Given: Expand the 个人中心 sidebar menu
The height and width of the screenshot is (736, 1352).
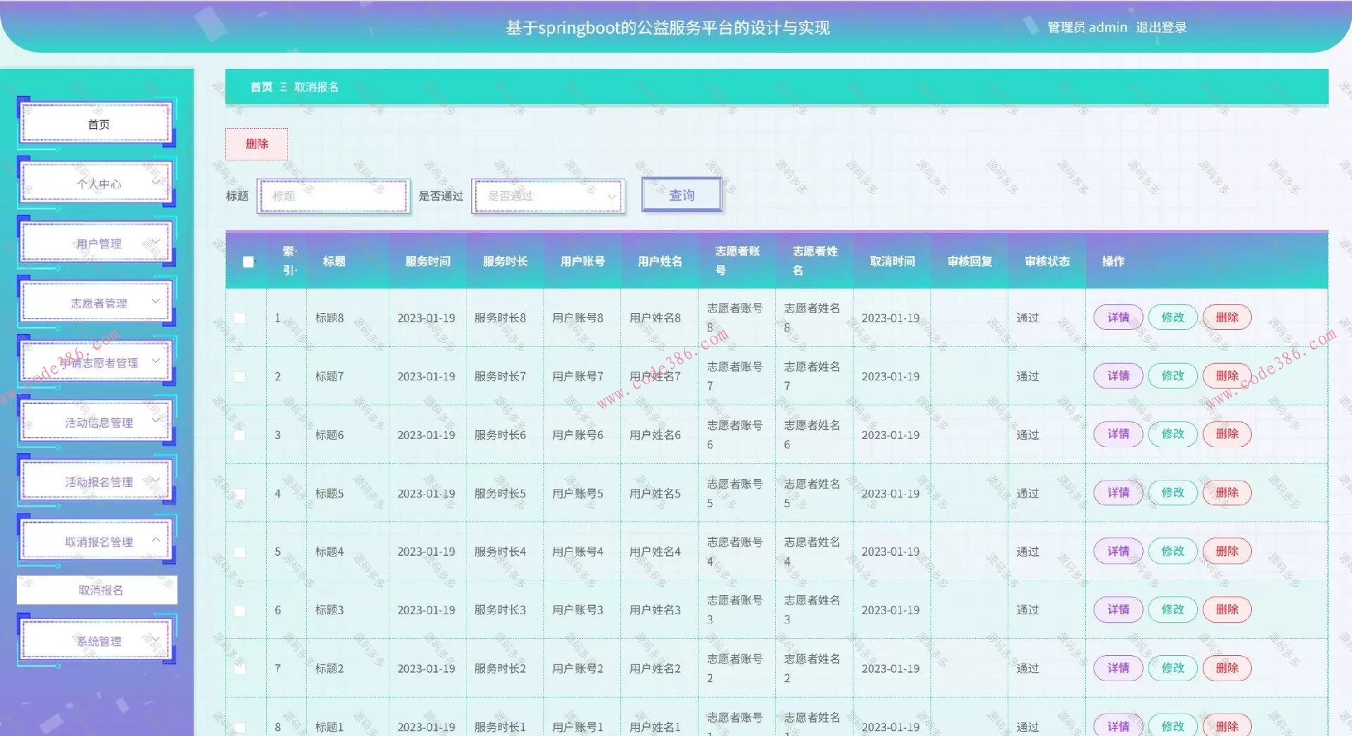Looking at the screenshot, I should point(96,183).
